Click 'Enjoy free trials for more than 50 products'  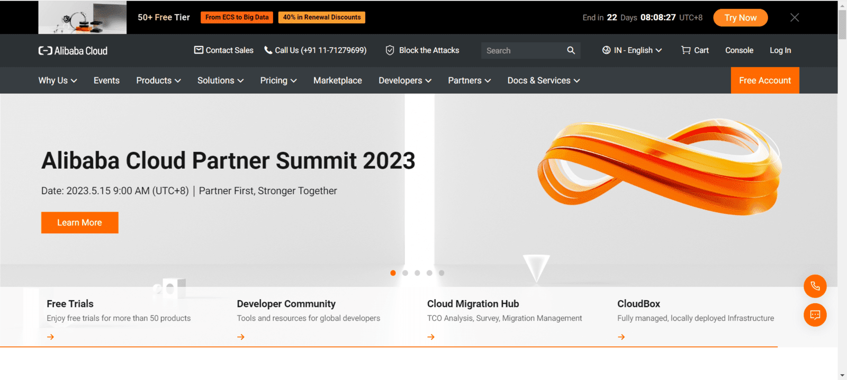[119, 318]
